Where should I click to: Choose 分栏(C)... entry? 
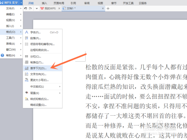pyautogui.click(x=43, y=56)
